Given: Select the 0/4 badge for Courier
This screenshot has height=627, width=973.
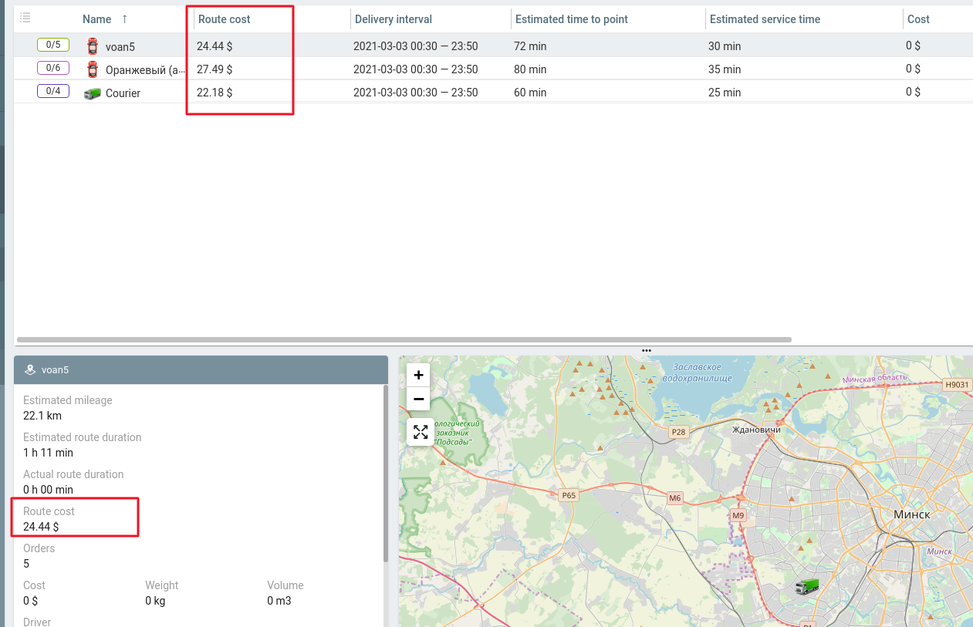Looking at the screenshot, I should coord(53,91).
